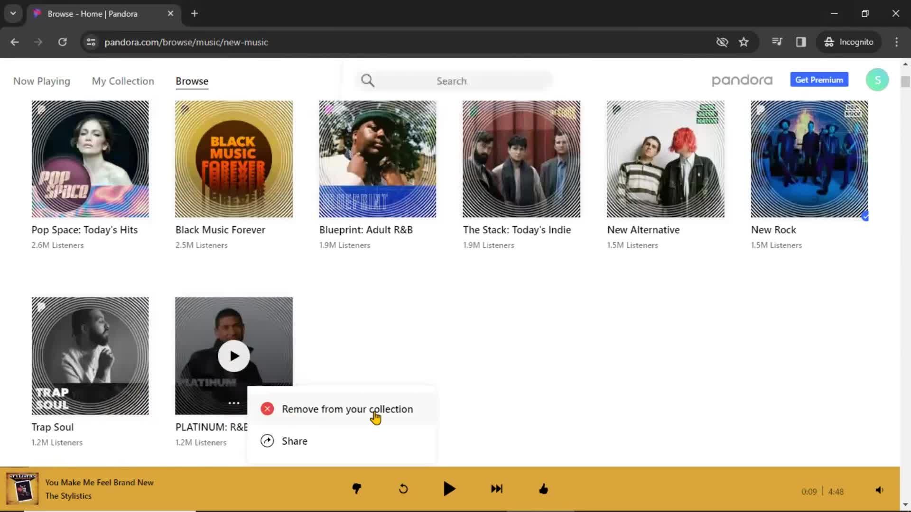Click The Stack: Today's Indie title
Image resolution: width=911 pixels, height=512 pixels.
click(x=517, y=230)
